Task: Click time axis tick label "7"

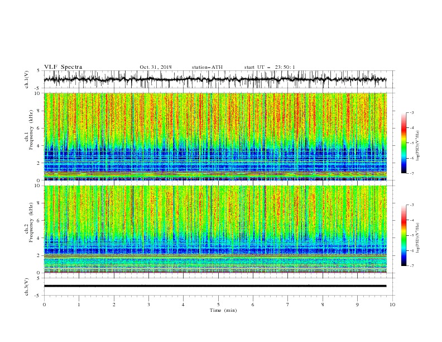Action: pos(287,305)
